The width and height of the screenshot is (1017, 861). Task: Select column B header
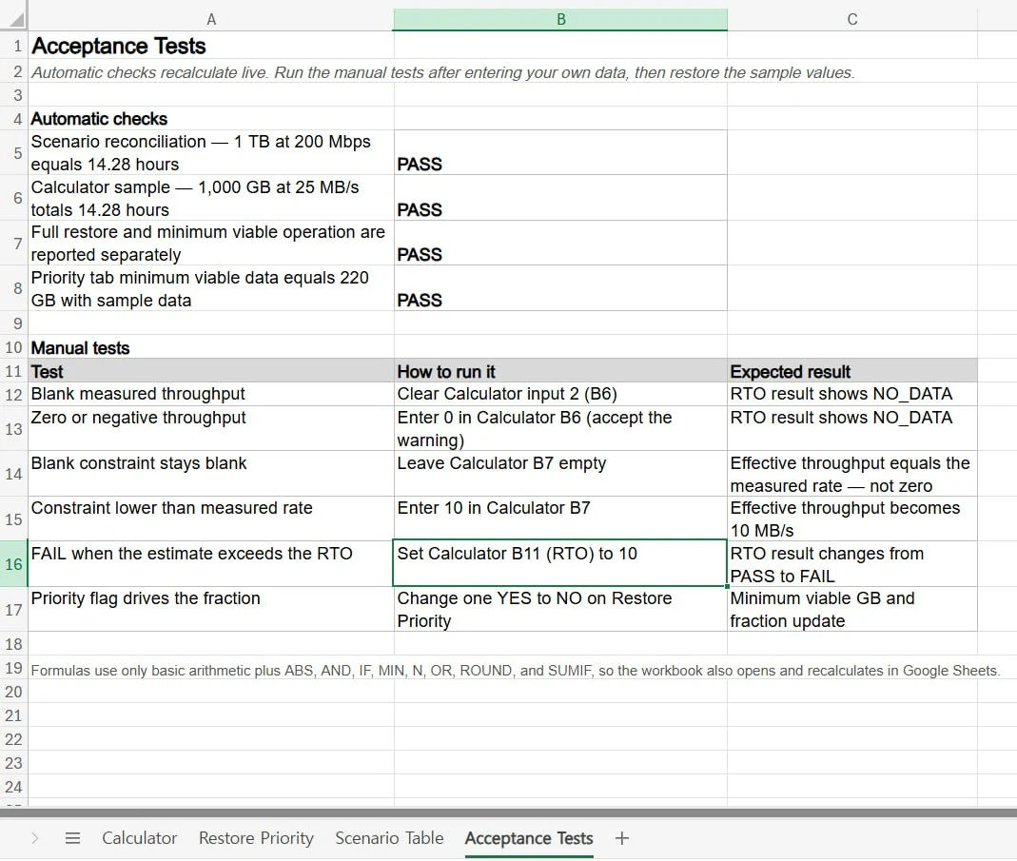(x=560, y=19)
